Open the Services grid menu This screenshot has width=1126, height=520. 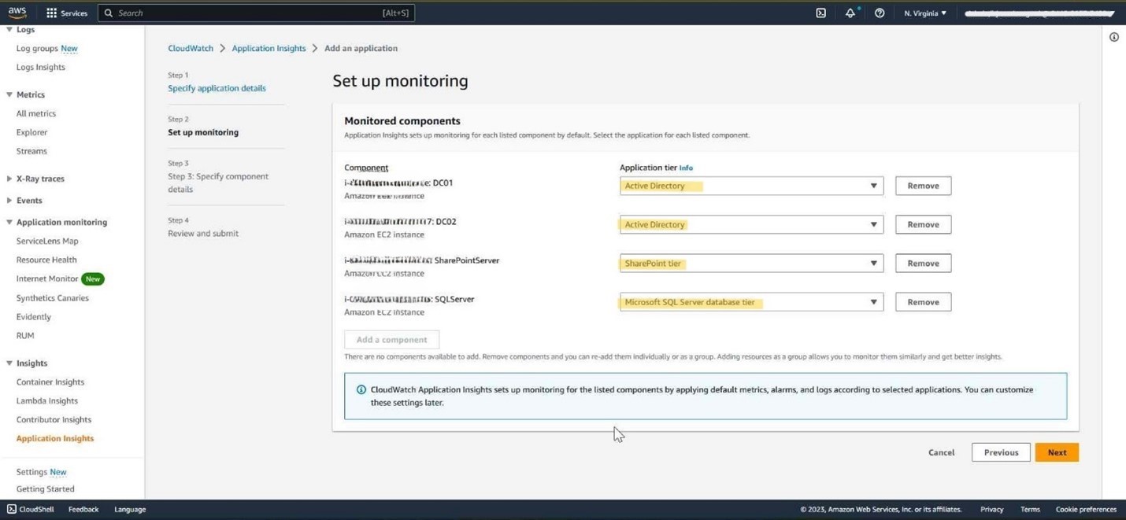click(67, 13)
